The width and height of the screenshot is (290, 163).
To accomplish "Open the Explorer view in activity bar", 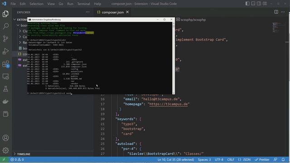I will pos(5,14).
